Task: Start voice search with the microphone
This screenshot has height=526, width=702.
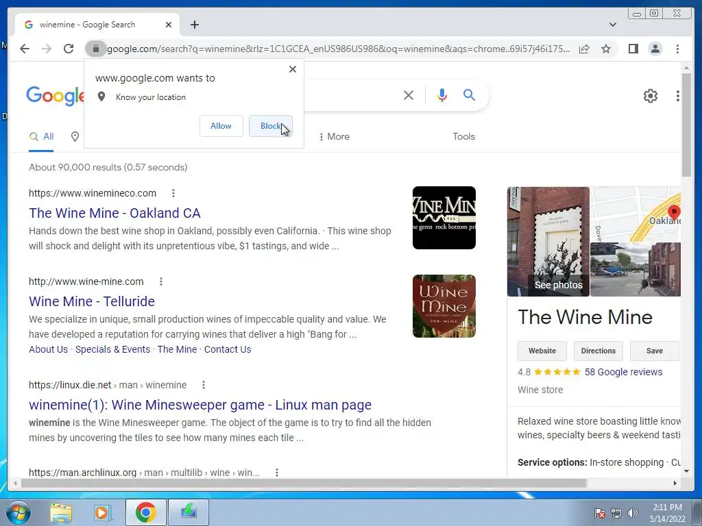Action: pos(442,95)
